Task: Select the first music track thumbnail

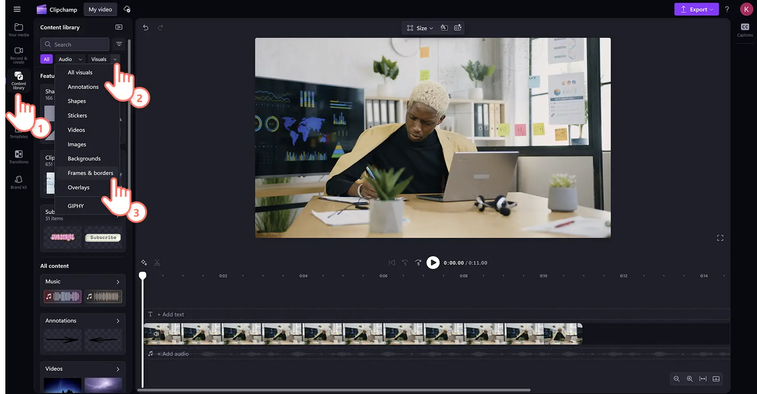Action: [62, 296]
